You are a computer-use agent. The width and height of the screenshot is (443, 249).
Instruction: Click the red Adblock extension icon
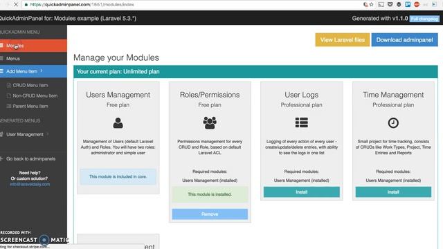point(417,5)
